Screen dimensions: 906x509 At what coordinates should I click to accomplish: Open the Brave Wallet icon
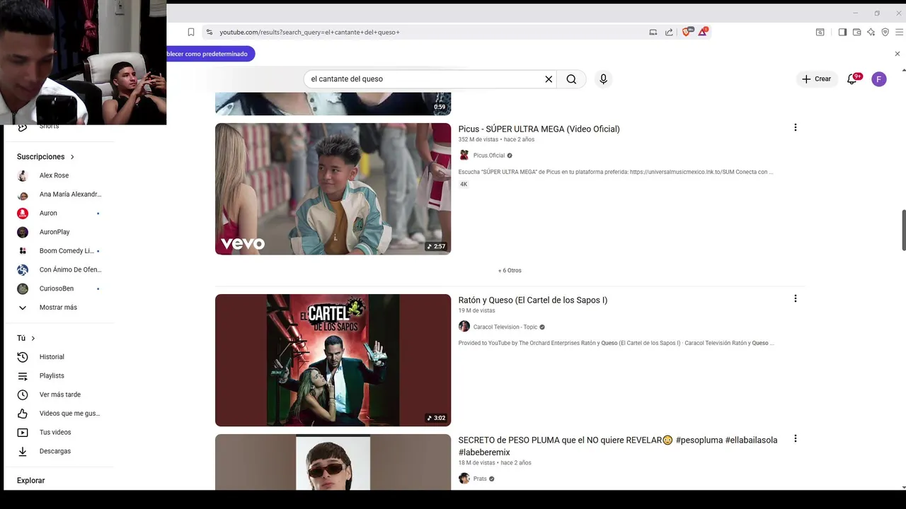856,32
